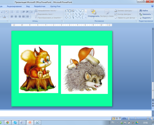This screenshot has height=125, width=154.
Task: Click the Chrome icon in the taskbar
Action: click(7, 122)
